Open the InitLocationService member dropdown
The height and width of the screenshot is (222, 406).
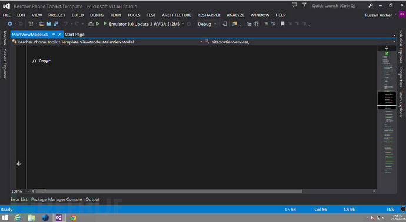300,42
